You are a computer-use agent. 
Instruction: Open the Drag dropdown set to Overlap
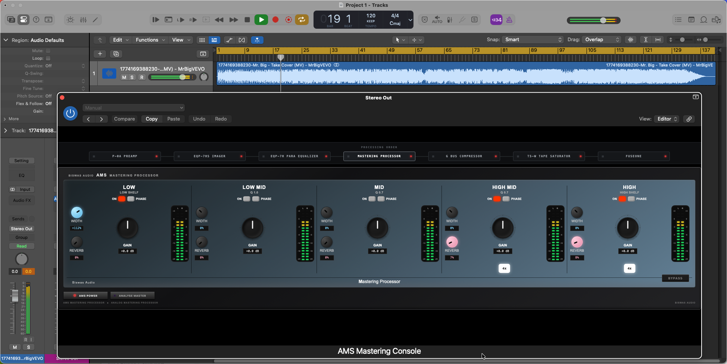[602, 40]
